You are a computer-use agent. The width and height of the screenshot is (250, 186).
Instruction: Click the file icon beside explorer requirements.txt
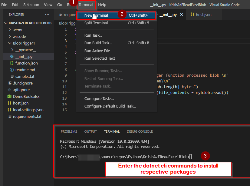(10, 117)
